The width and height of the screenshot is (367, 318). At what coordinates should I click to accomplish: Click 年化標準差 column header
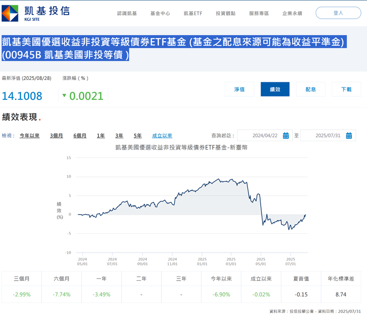[x=341, y=278]
